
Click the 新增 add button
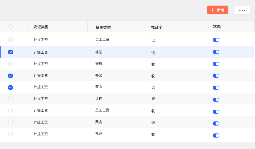218,10
